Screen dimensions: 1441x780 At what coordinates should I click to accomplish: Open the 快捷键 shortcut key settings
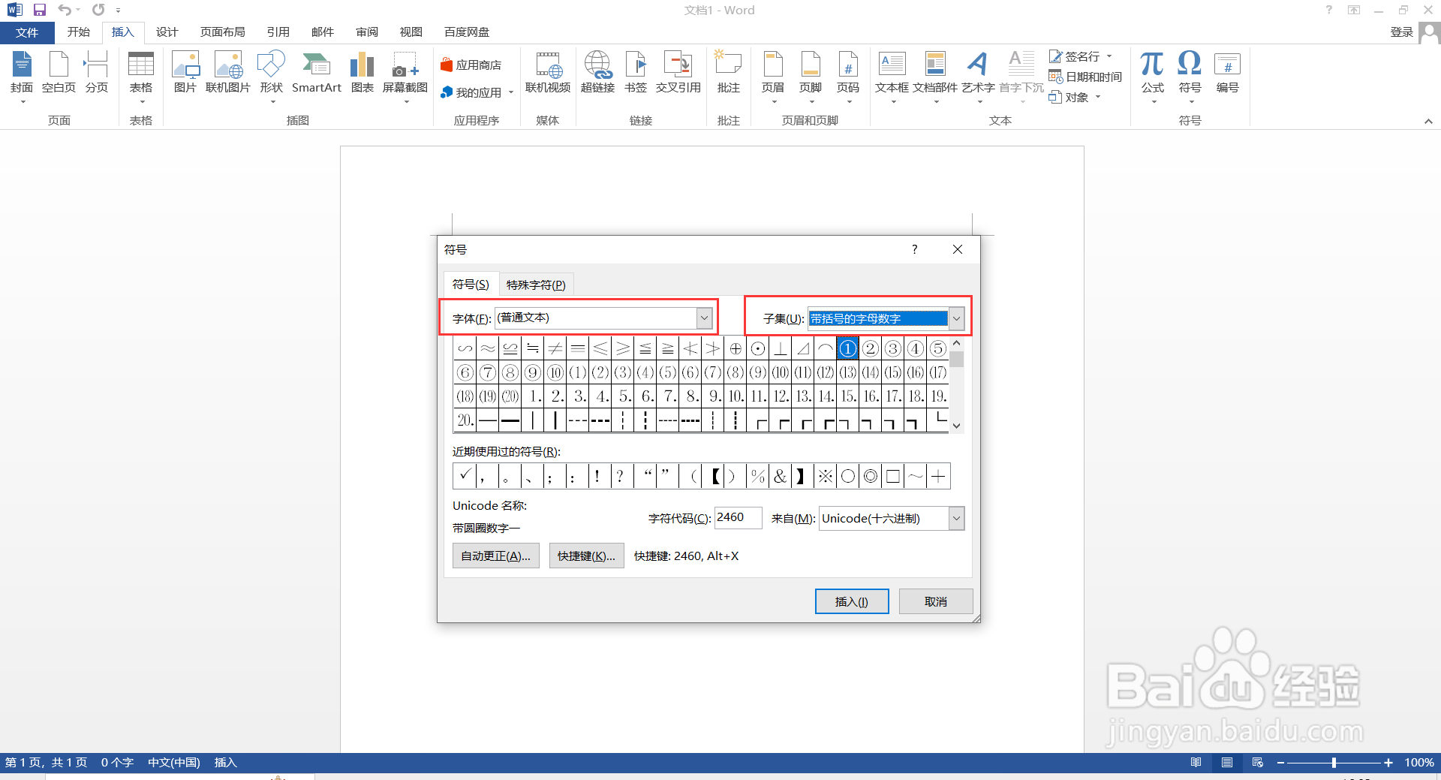586,556
